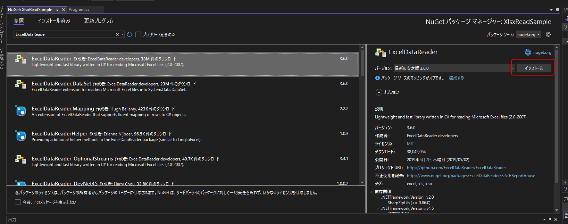Open output panel window position menu

(x=544, y=219)
